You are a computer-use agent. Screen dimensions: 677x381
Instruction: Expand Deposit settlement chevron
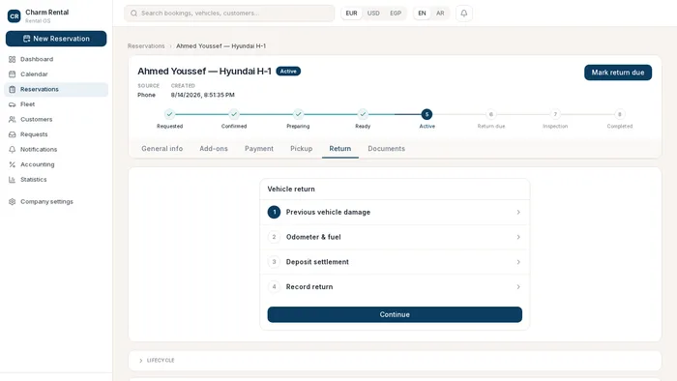coord(518,262)
